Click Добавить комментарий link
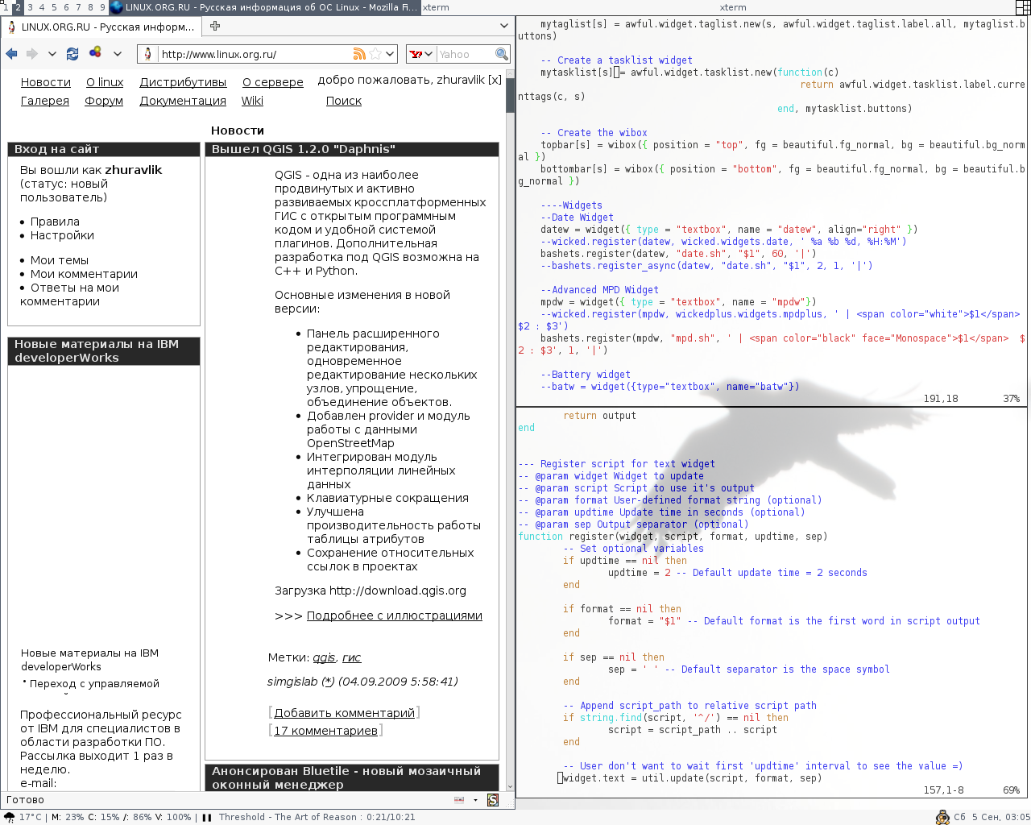Image resolution: width=1031 pixels, height=825 pixels. tap(345, 713)
